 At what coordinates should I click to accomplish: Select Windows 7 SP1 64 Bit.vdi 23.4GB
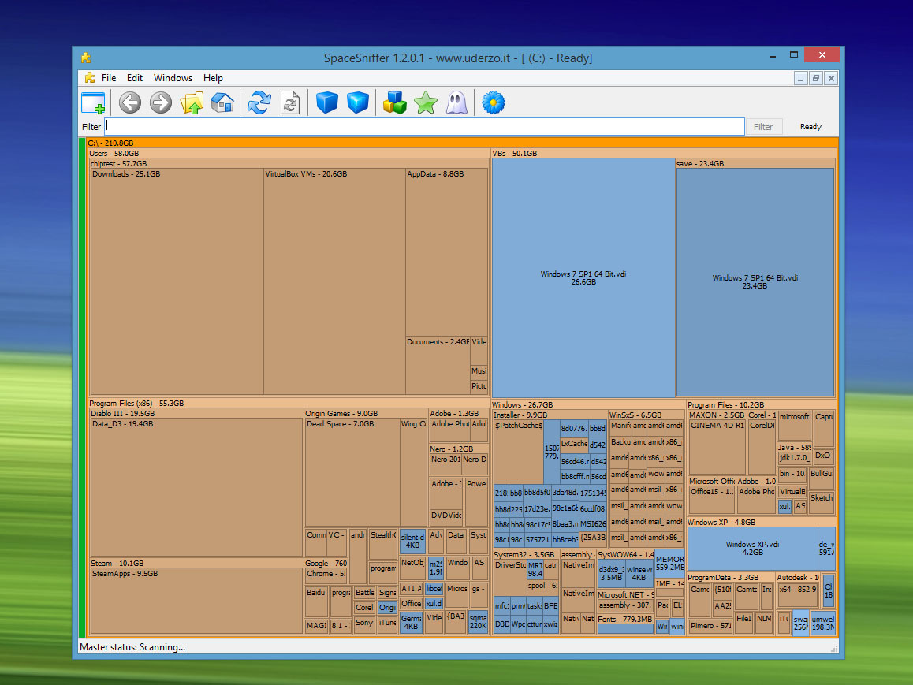tap(755, 282)
